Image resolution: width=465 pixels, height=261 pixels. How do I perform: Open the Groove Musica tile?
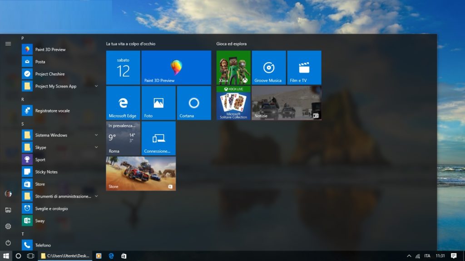pos(269,68)
